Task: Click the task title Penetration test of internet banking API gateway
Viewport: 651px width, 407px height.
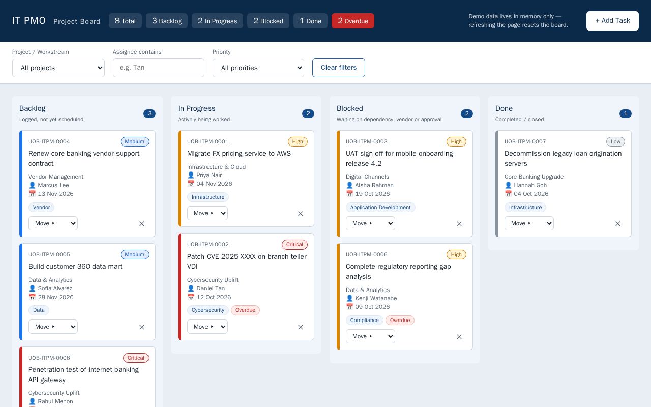Action: click(x=83, y=375)
